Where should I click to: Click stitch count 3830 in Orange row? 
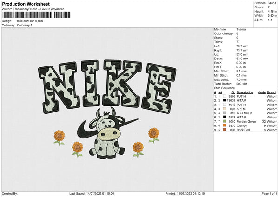coord(232,126)
